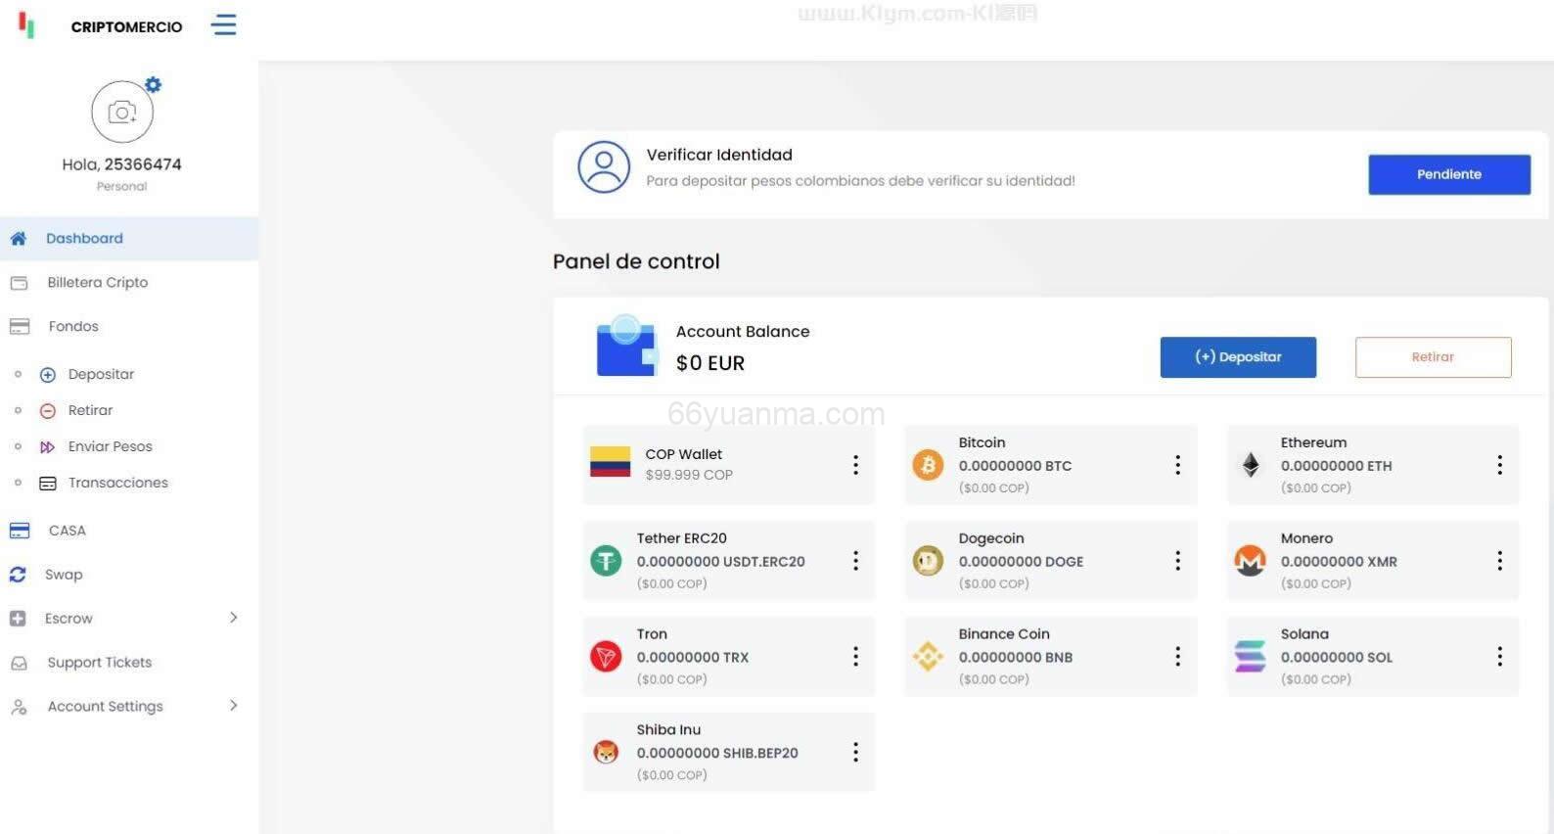Open COP Wallet three-dot options menu
The width and height of the screenshot is (1554, 834).
[855, 465]
